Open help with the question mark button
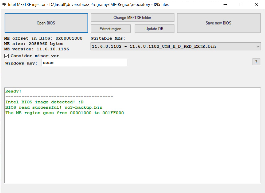The image size is (265, 193). [x=256, y=62]
